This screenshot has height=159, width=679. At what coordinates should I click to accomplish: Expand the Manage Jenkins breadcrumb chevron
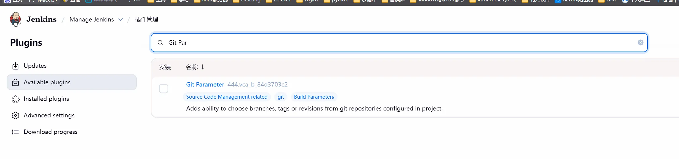(121, 20)
